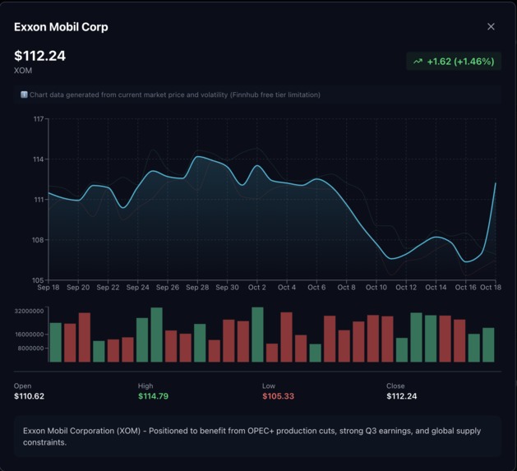
Task: Click the High price $114.79 value
Action: tap(154, 396)
